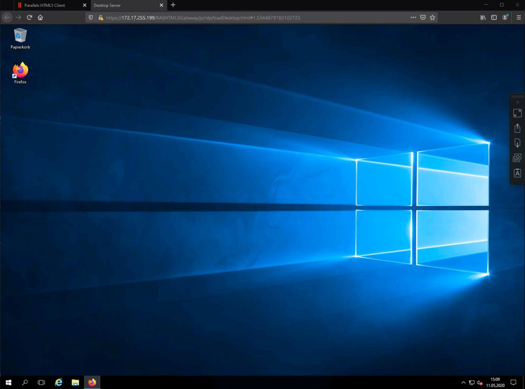This screenshot has width=525, height=389.
Task: Select the Papierkorb desktop icon
Action: (x=20, y=39)
